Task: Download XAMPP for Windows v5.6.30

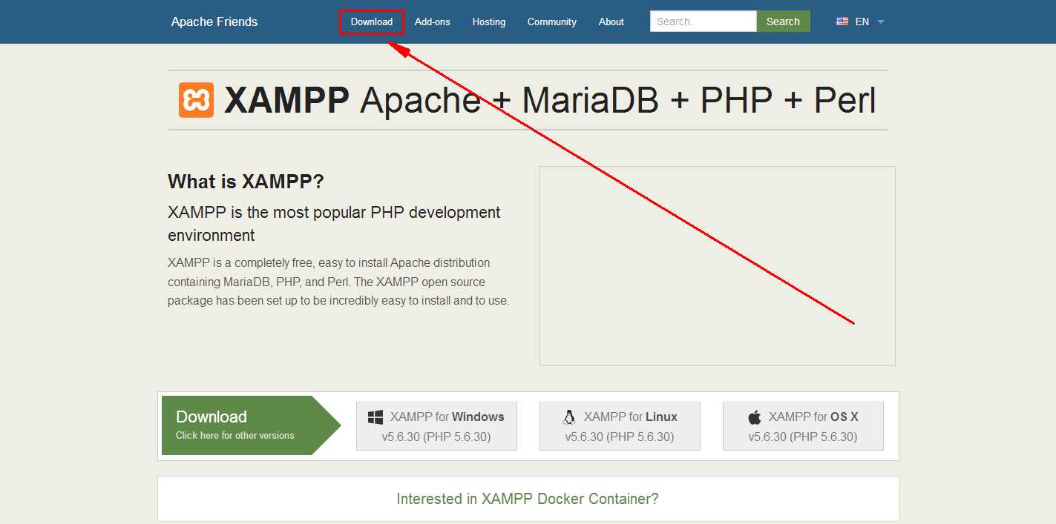Action: [436, 426]
